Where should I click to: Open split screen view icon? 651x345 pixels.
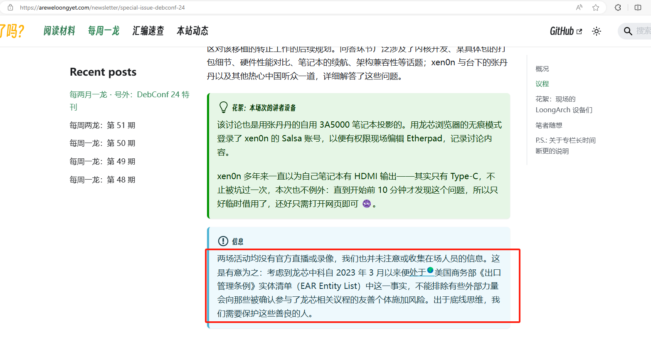tap(638, 7)
